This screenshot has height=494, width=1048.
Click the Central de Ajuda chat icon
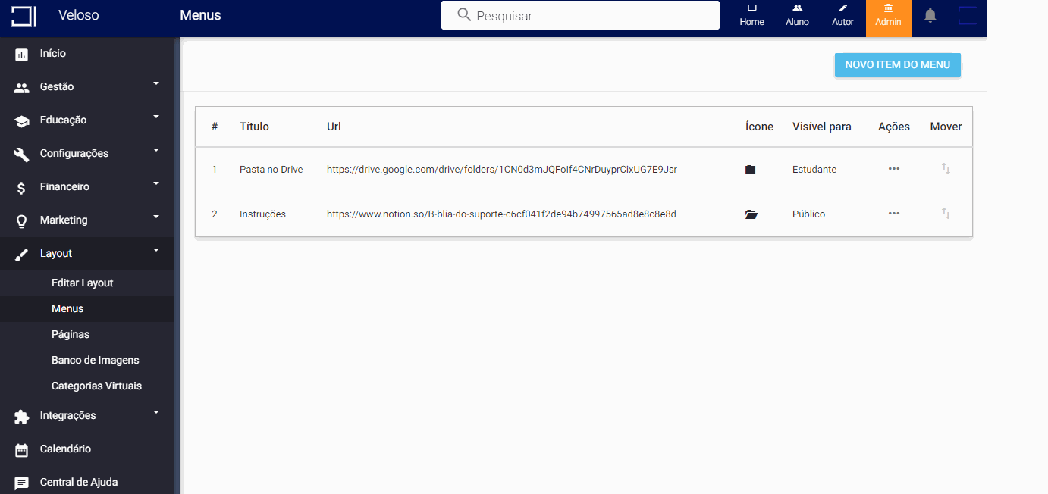click(x=22, y=483)
